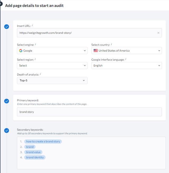This screenshot has width=169, height=173.
Task: Clear the URL with the X icon
Action: 158,33
